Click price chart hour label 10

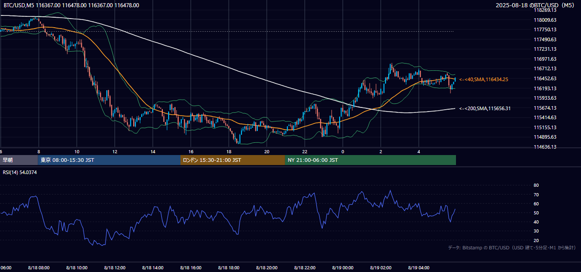coord(77,152)
